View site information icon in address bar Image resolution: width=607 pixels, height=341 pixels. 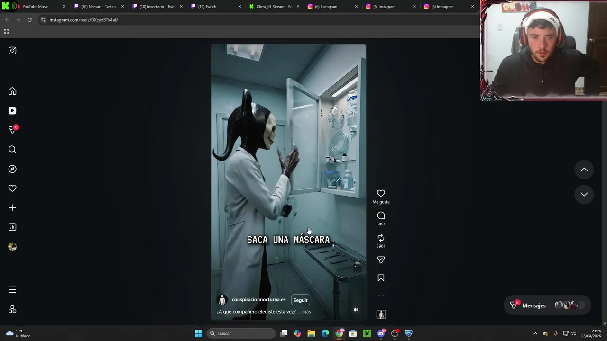tap(43, 20)
